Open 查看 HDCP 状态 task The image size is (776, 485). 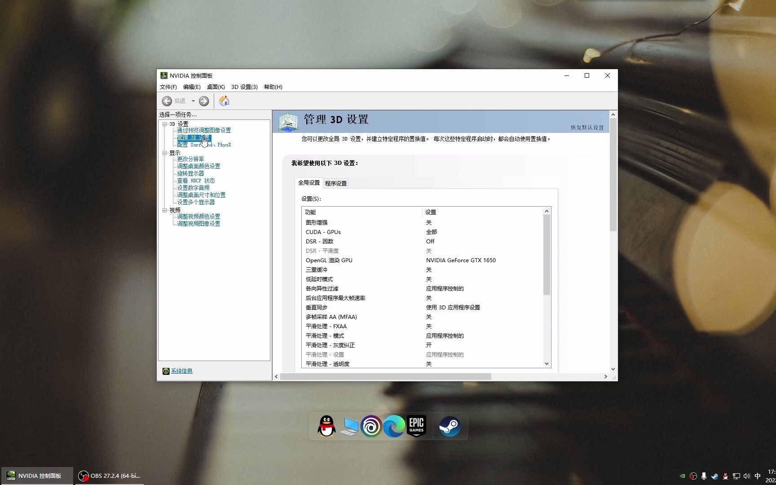tap(196, 181)
